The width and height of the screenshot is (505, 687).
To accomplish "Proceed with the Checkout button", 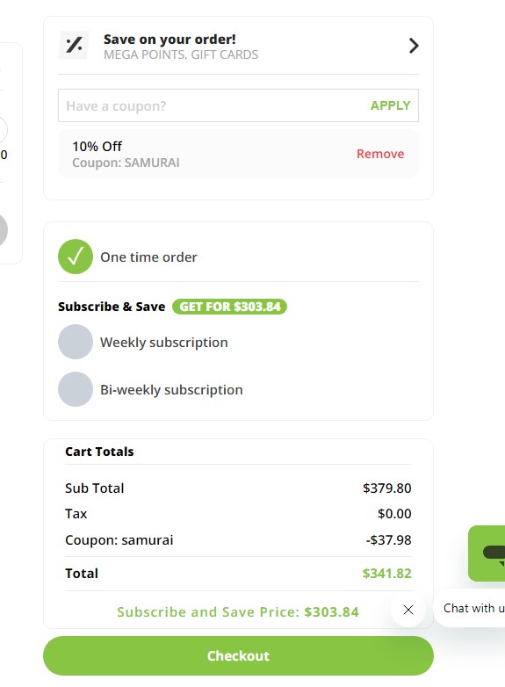I will [x=238, y=656].
